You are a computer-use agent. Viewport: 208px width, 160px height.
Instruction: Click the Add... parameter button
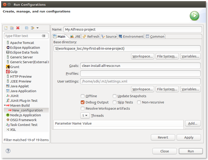(x=193, y=123)
